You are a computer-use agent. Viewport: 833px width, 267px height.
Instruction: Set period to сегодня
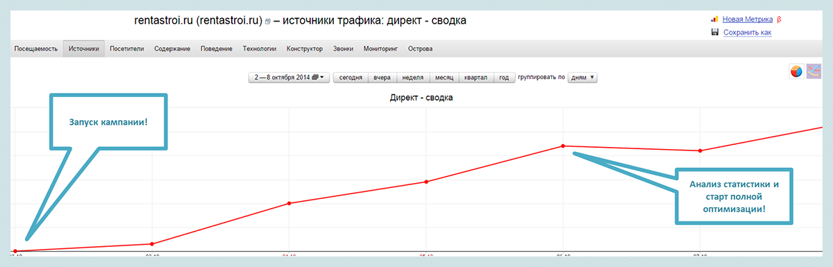click(351, 78)
